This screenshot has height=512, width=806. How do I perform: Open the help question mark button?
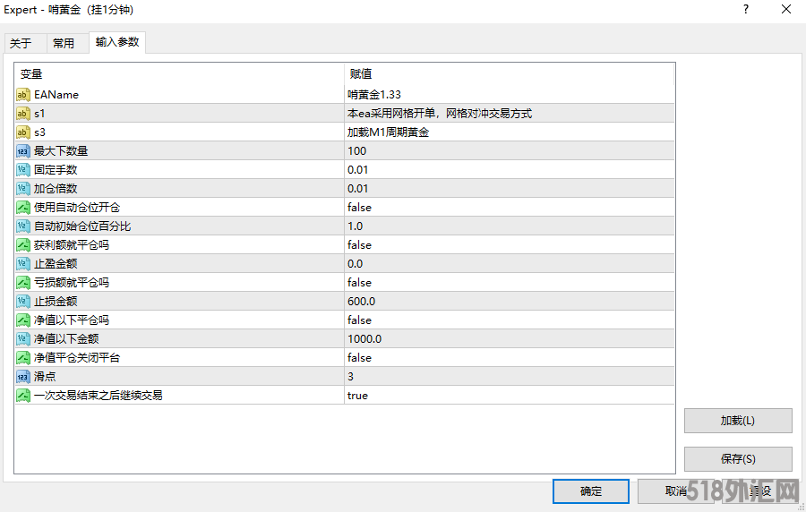point(745,10)
